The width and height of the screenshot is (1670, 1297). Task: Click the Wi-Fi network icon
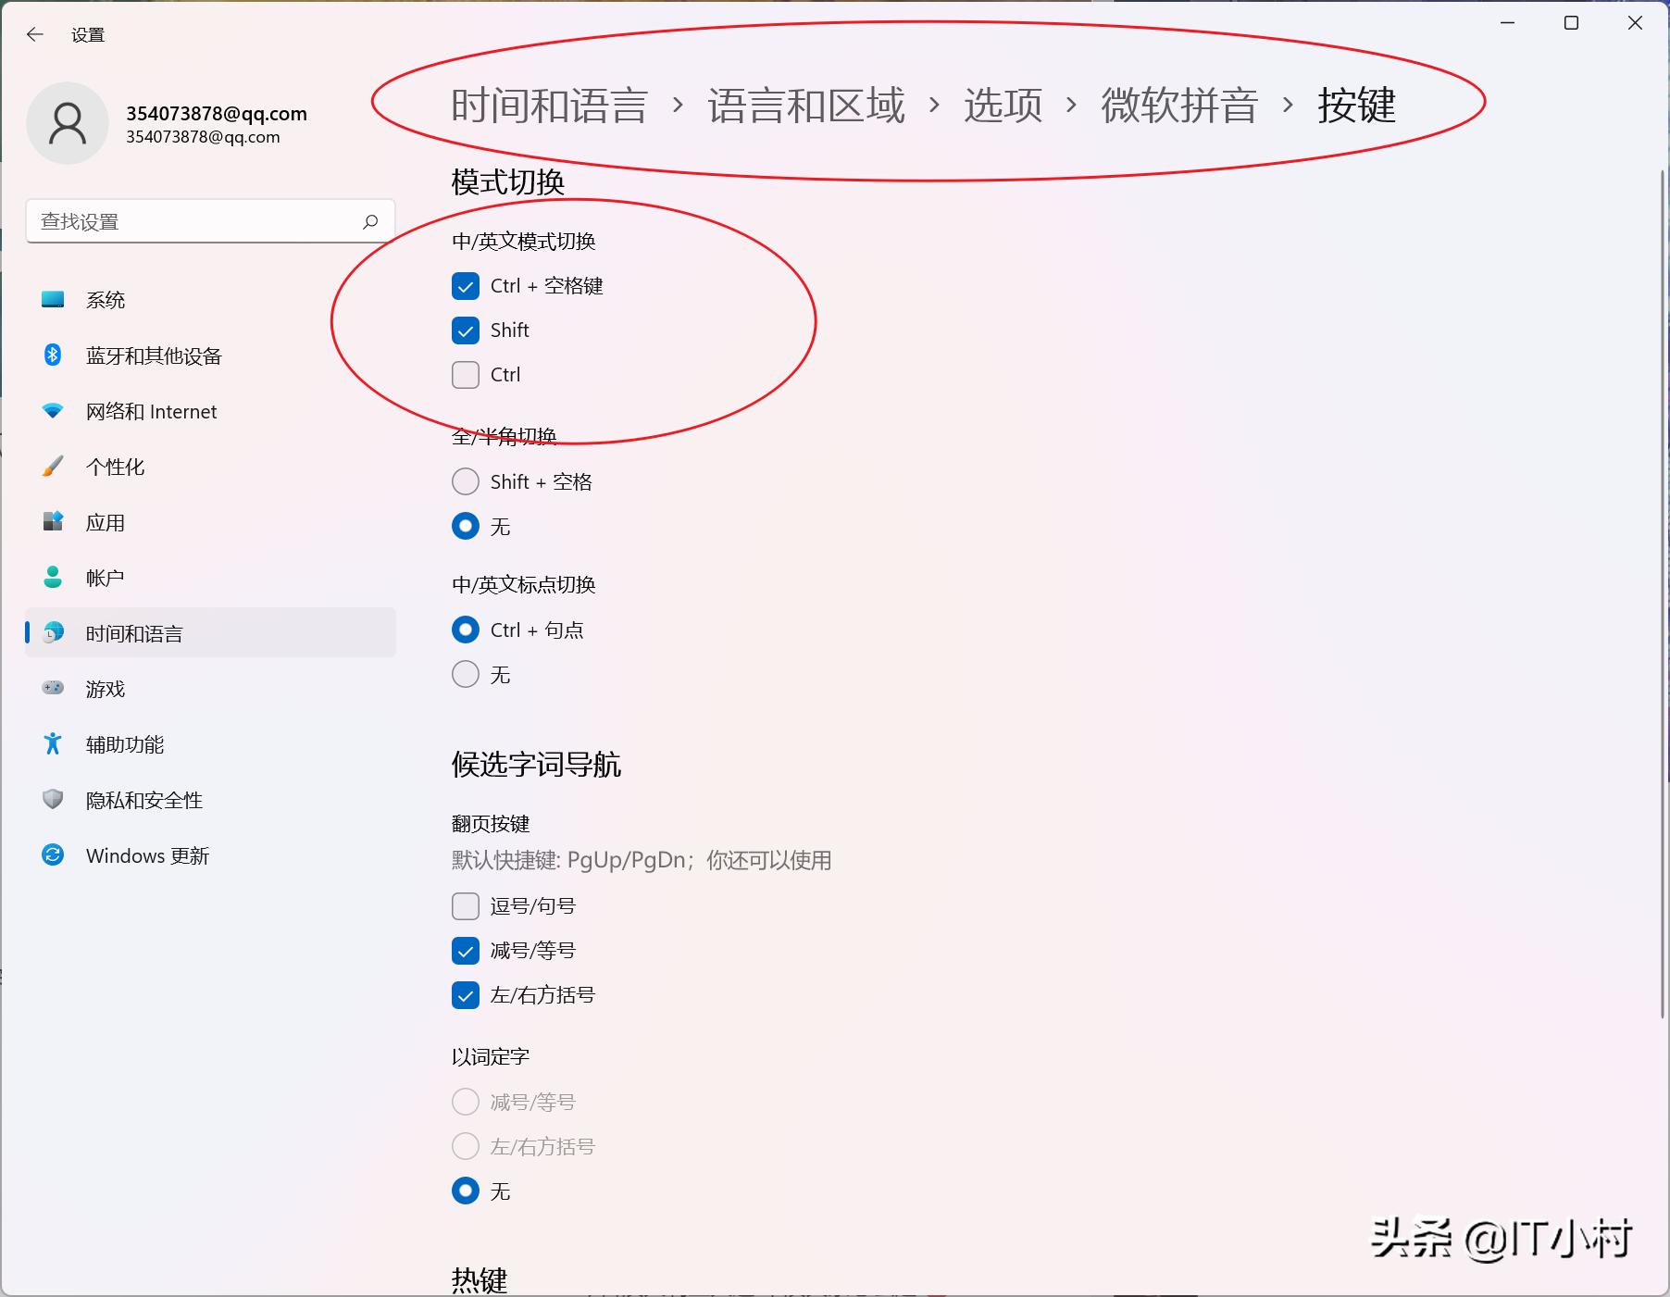pyautogui.click(x=53, y=411)
